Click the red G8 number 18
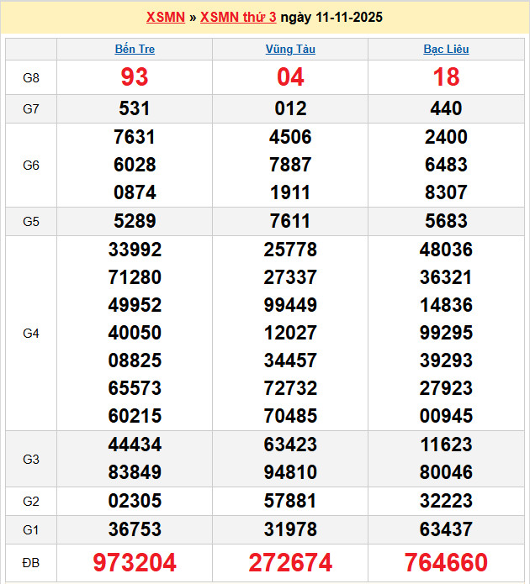Viewport: 530px width, 584px height. 446,77
